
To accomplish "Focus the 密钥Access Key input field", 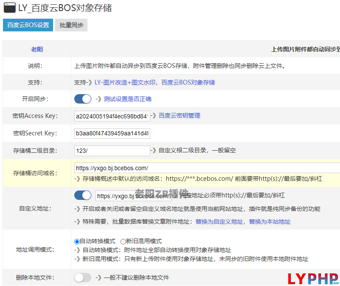I will pyautogui.click(x=112, y=116).
